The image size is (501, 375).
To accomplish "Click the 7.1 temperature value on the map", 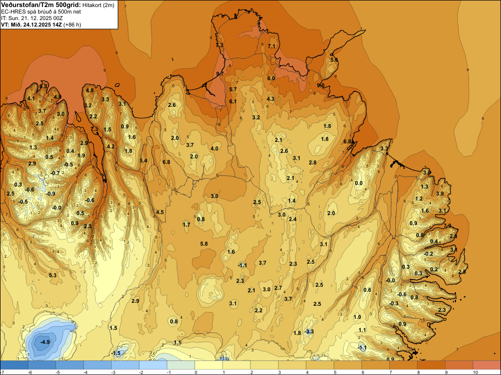I will click(271, 46).
